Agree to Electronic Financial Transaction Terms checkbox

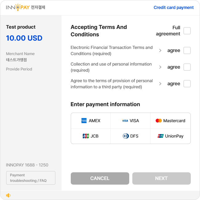click(187, 50)
